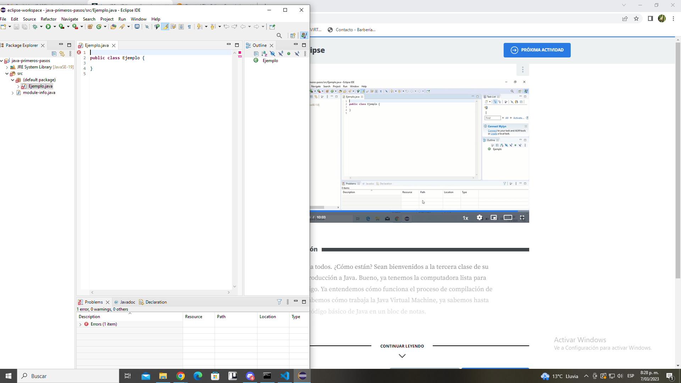Click the video fullscreen button
Image resolution: width=681 pixels, height=383 pixels.
point(522,217)
